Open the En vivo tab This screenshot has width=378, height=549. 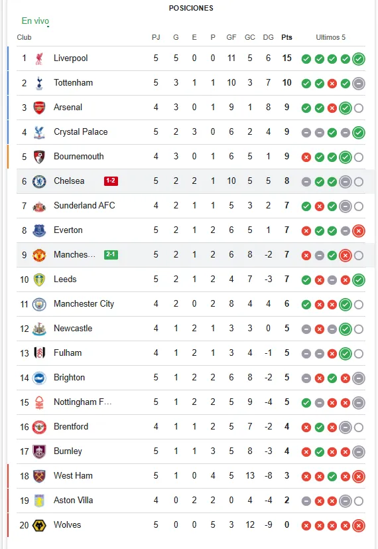click(x=35, y=21)
